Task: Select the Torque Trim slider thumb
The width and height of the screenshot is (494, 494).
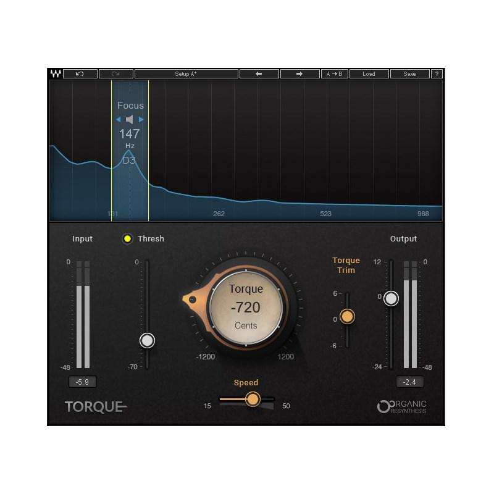Action: pyautogui.click(x=349, y=317)
